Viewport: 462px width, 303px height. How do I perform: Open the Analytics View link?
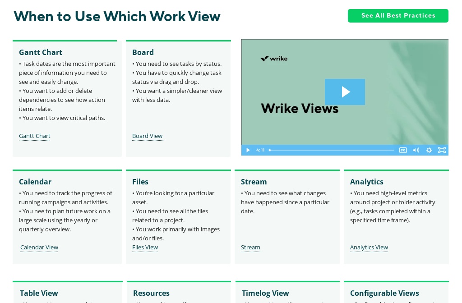[x=369, y=247]
